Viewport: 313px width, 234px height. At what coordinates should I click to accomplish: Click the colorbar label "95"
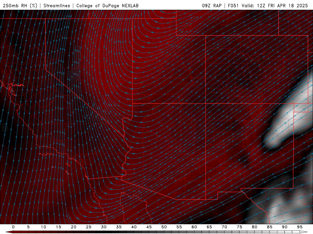tap(300, 227)
